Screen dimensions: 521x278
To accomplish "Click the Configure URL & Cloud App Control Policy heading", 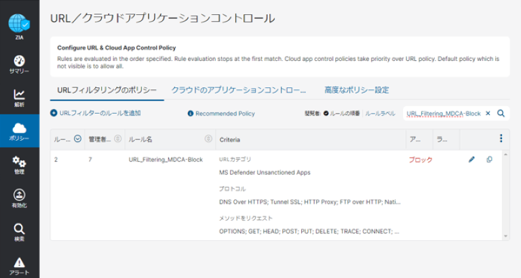I will point(116,48).
